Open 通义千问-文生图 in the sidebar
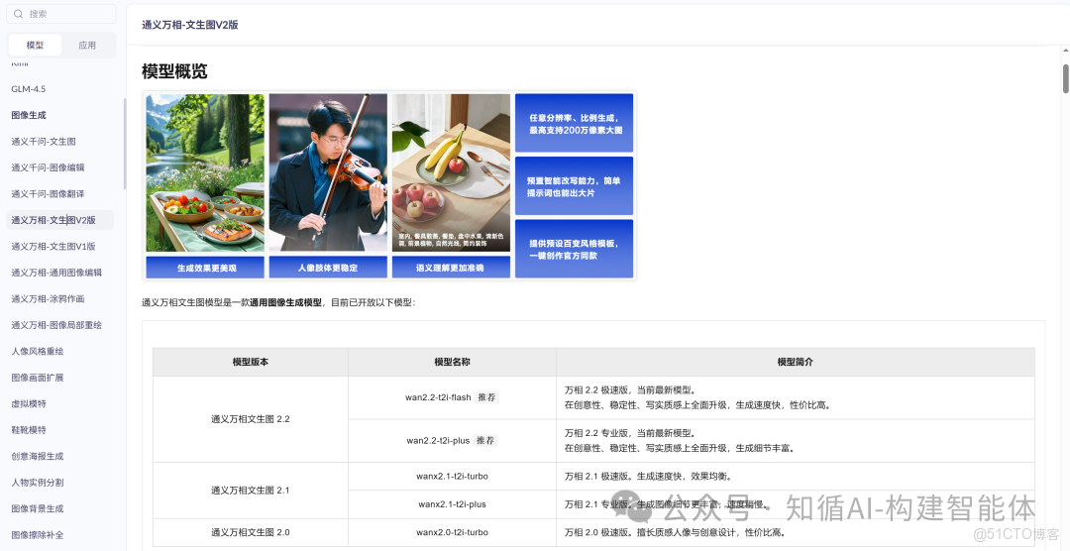Image resolution: width=1070 pixels, height=551 pixels. click(x=44, y=142)
